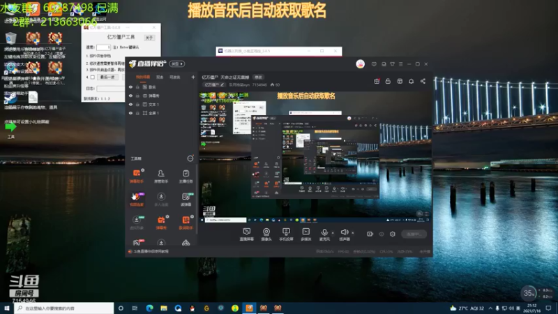Open the settings gear in the bottom bar

point(393,234)
